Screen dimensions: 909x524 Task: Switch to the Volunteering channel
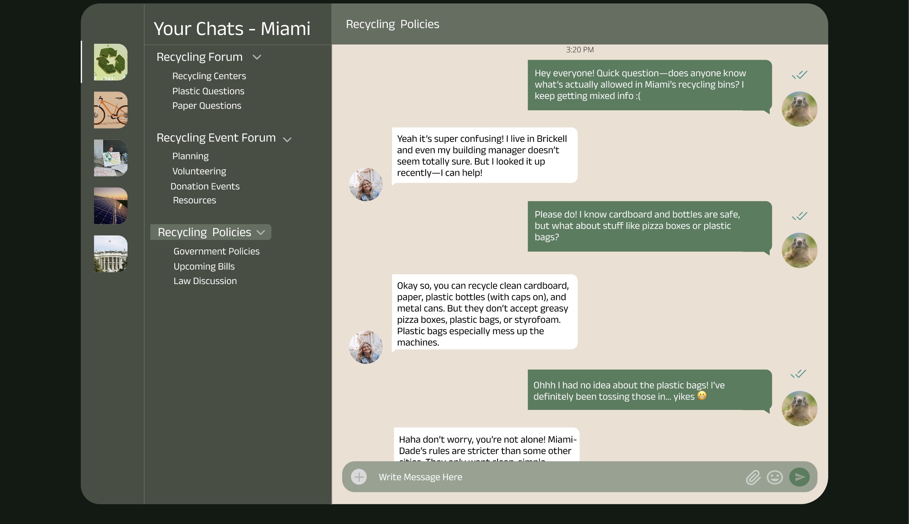coord(199,171)
